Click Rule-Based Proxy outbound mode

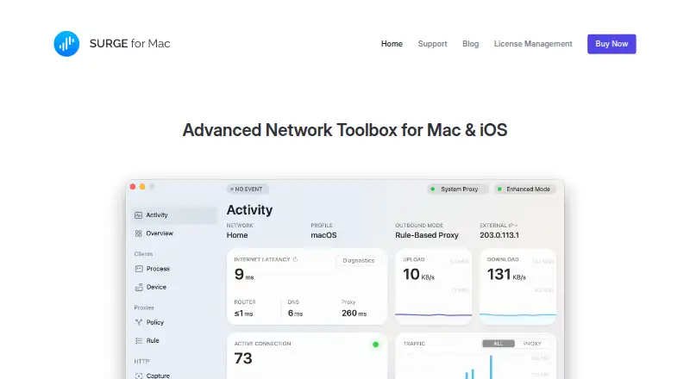(426, 235)
